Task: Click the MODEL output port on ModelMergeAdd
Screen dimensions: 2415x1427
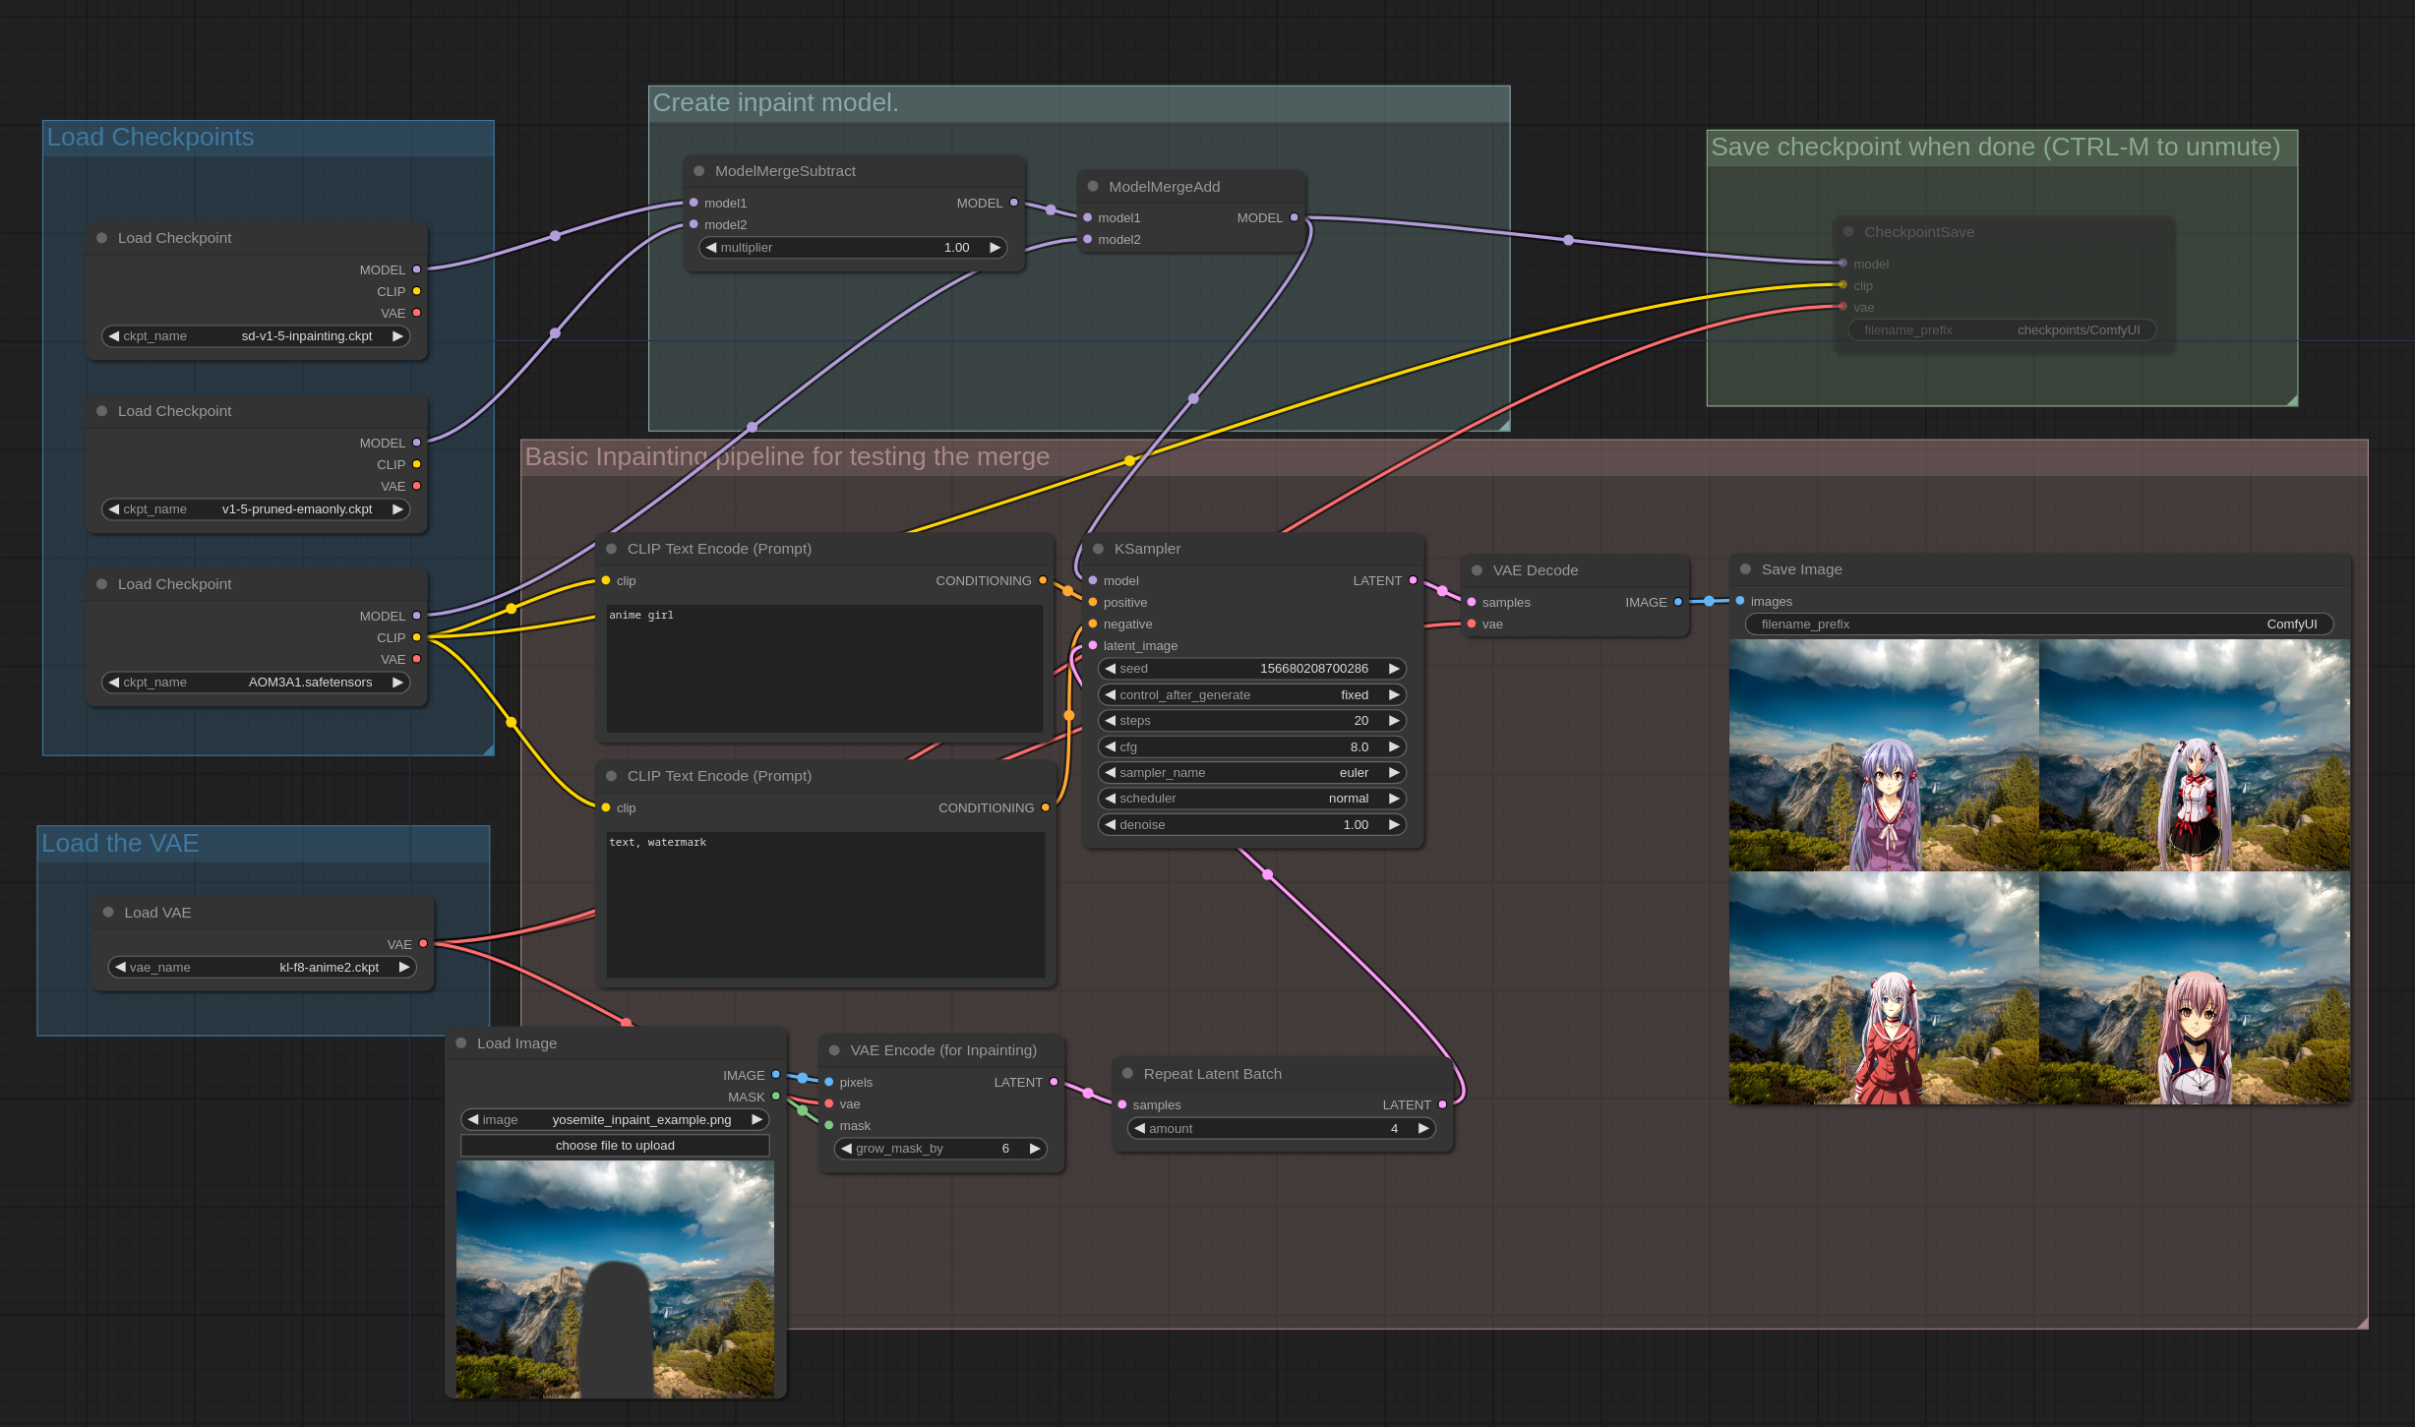Action: [x=1296, y=217]
